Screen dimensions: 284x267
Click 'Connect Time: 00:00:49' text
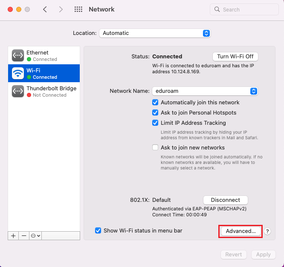(x=179, y=215)
